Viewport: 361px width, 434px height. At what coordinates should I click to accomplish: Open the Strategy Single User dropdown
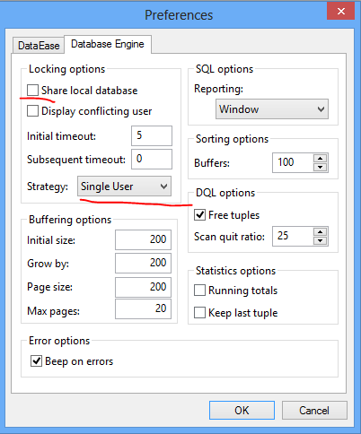tap(125, 187)
